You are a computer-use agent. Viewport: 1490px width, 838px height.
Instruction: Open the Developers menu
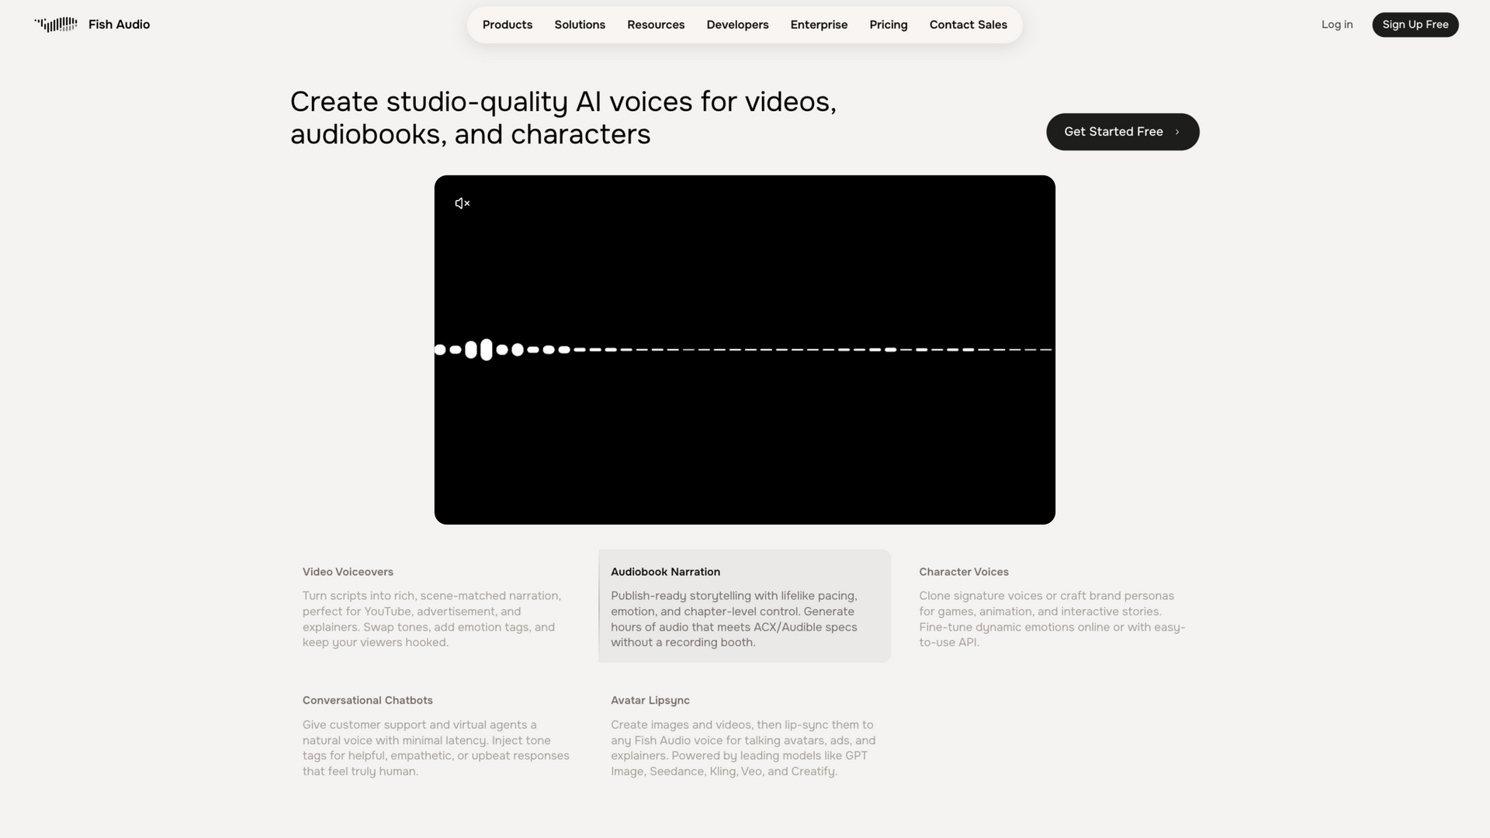[737, 25]
